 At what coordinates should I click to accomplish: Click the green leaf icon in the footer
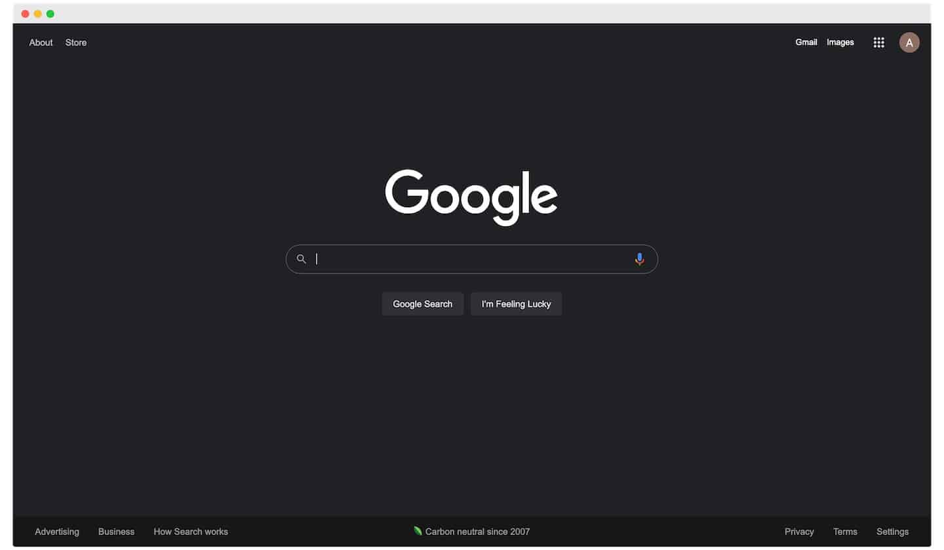tap(418, 531)
